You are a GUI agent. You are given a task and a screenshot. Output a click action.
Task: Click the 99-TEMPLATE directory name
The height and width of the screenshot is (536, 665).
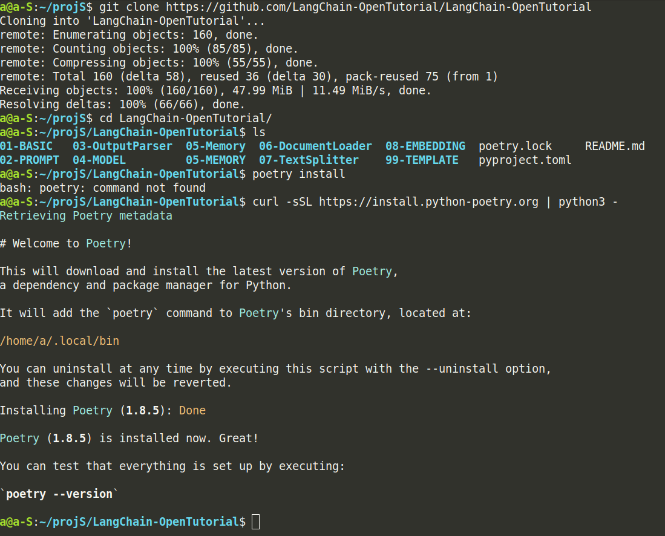(422, 160)
